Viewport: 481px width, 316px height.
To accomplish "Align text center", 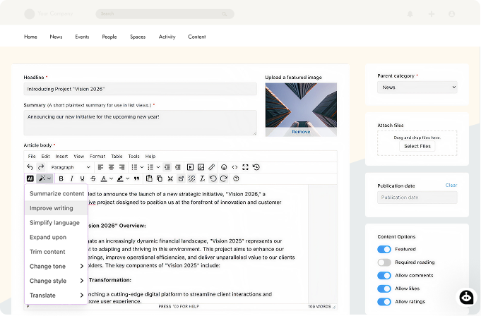I will (111, 167).
